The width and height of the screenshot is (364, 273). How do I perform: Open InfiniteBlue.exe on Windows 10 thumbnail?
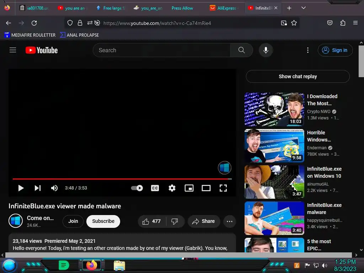(274, 182)
